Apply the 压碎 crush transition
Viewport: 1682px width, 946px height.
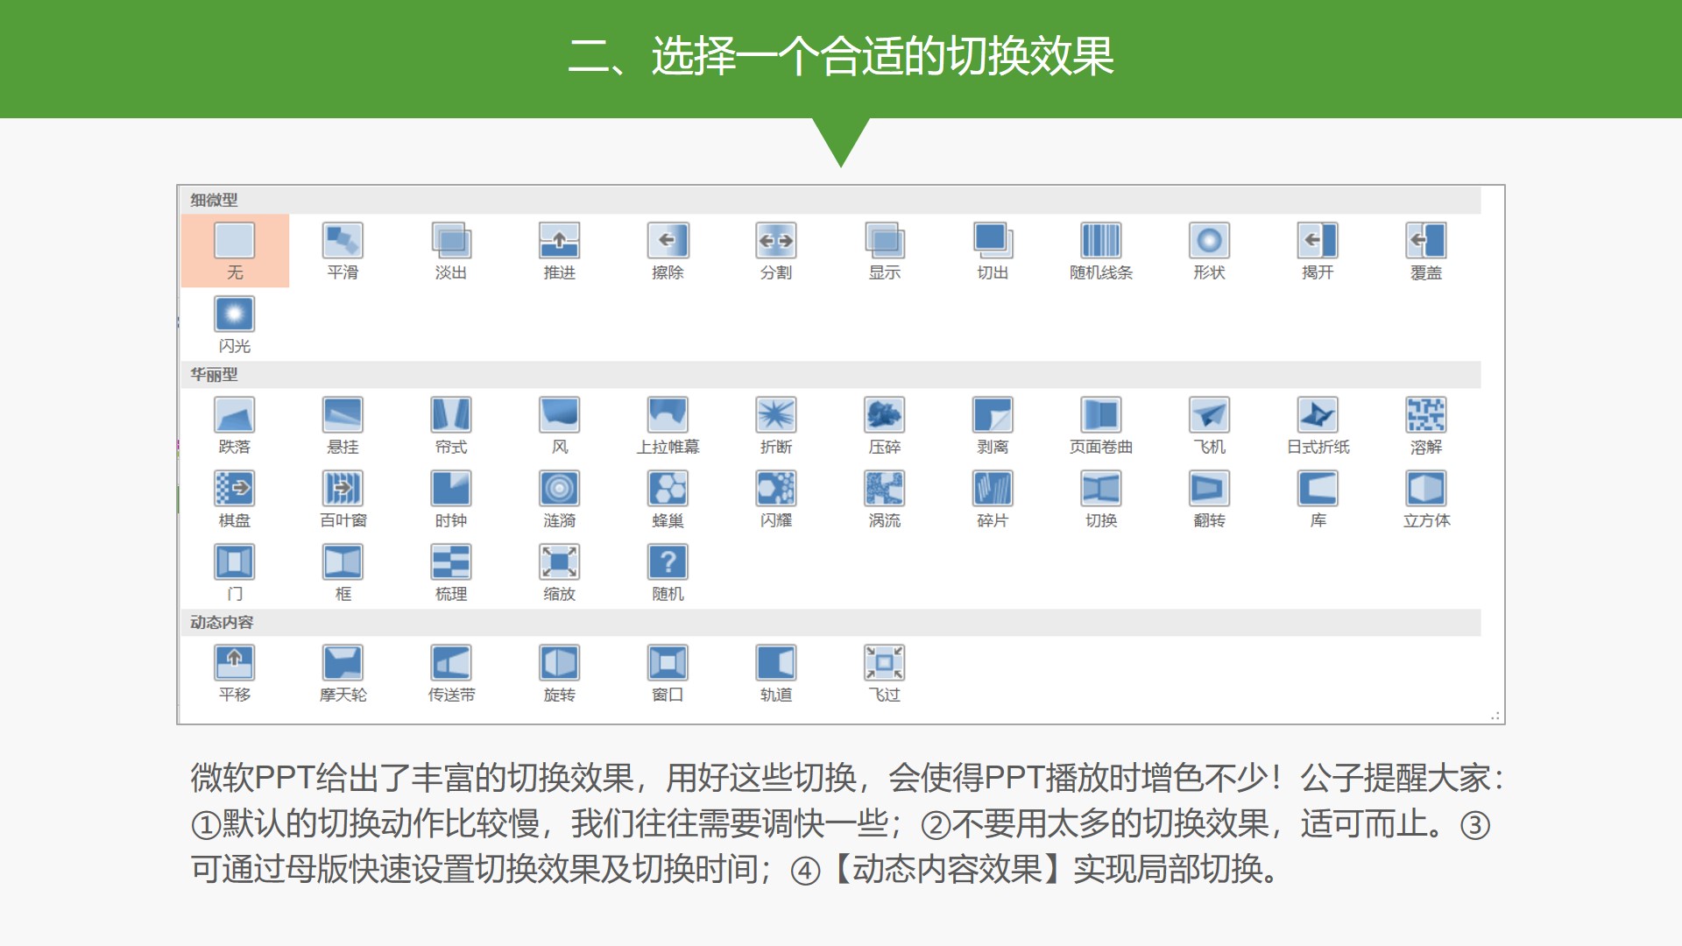pyautogui.click(x=885, y=425)
